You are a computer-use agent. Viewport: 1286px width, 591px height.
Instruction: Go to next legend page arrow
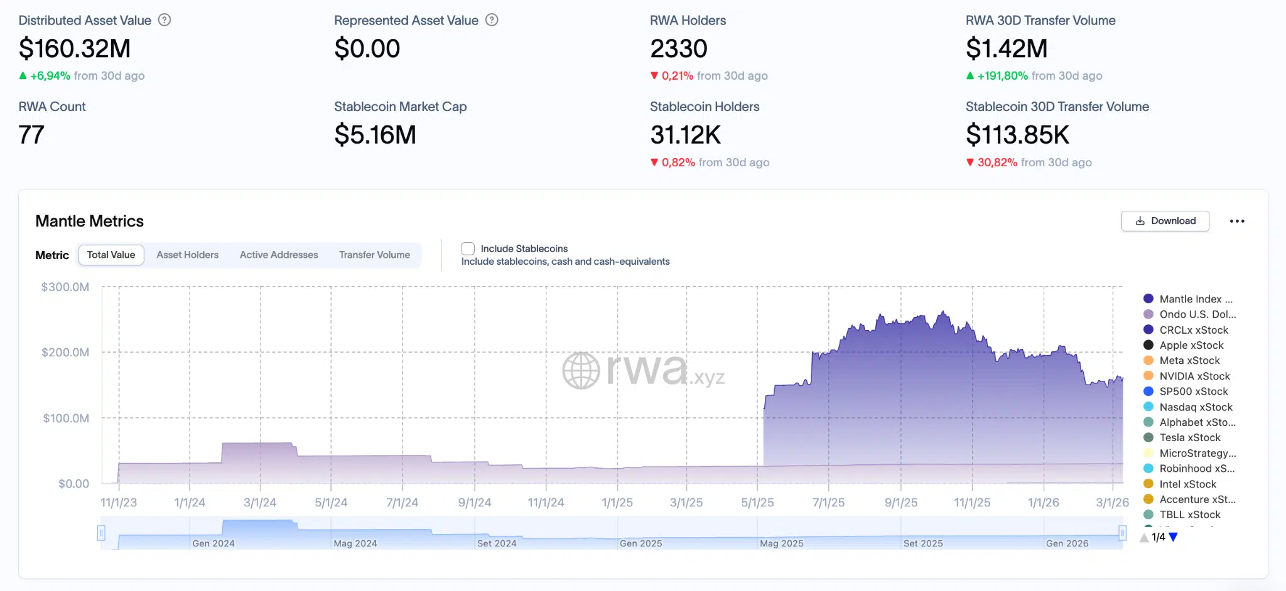[x=1174, y=537]
